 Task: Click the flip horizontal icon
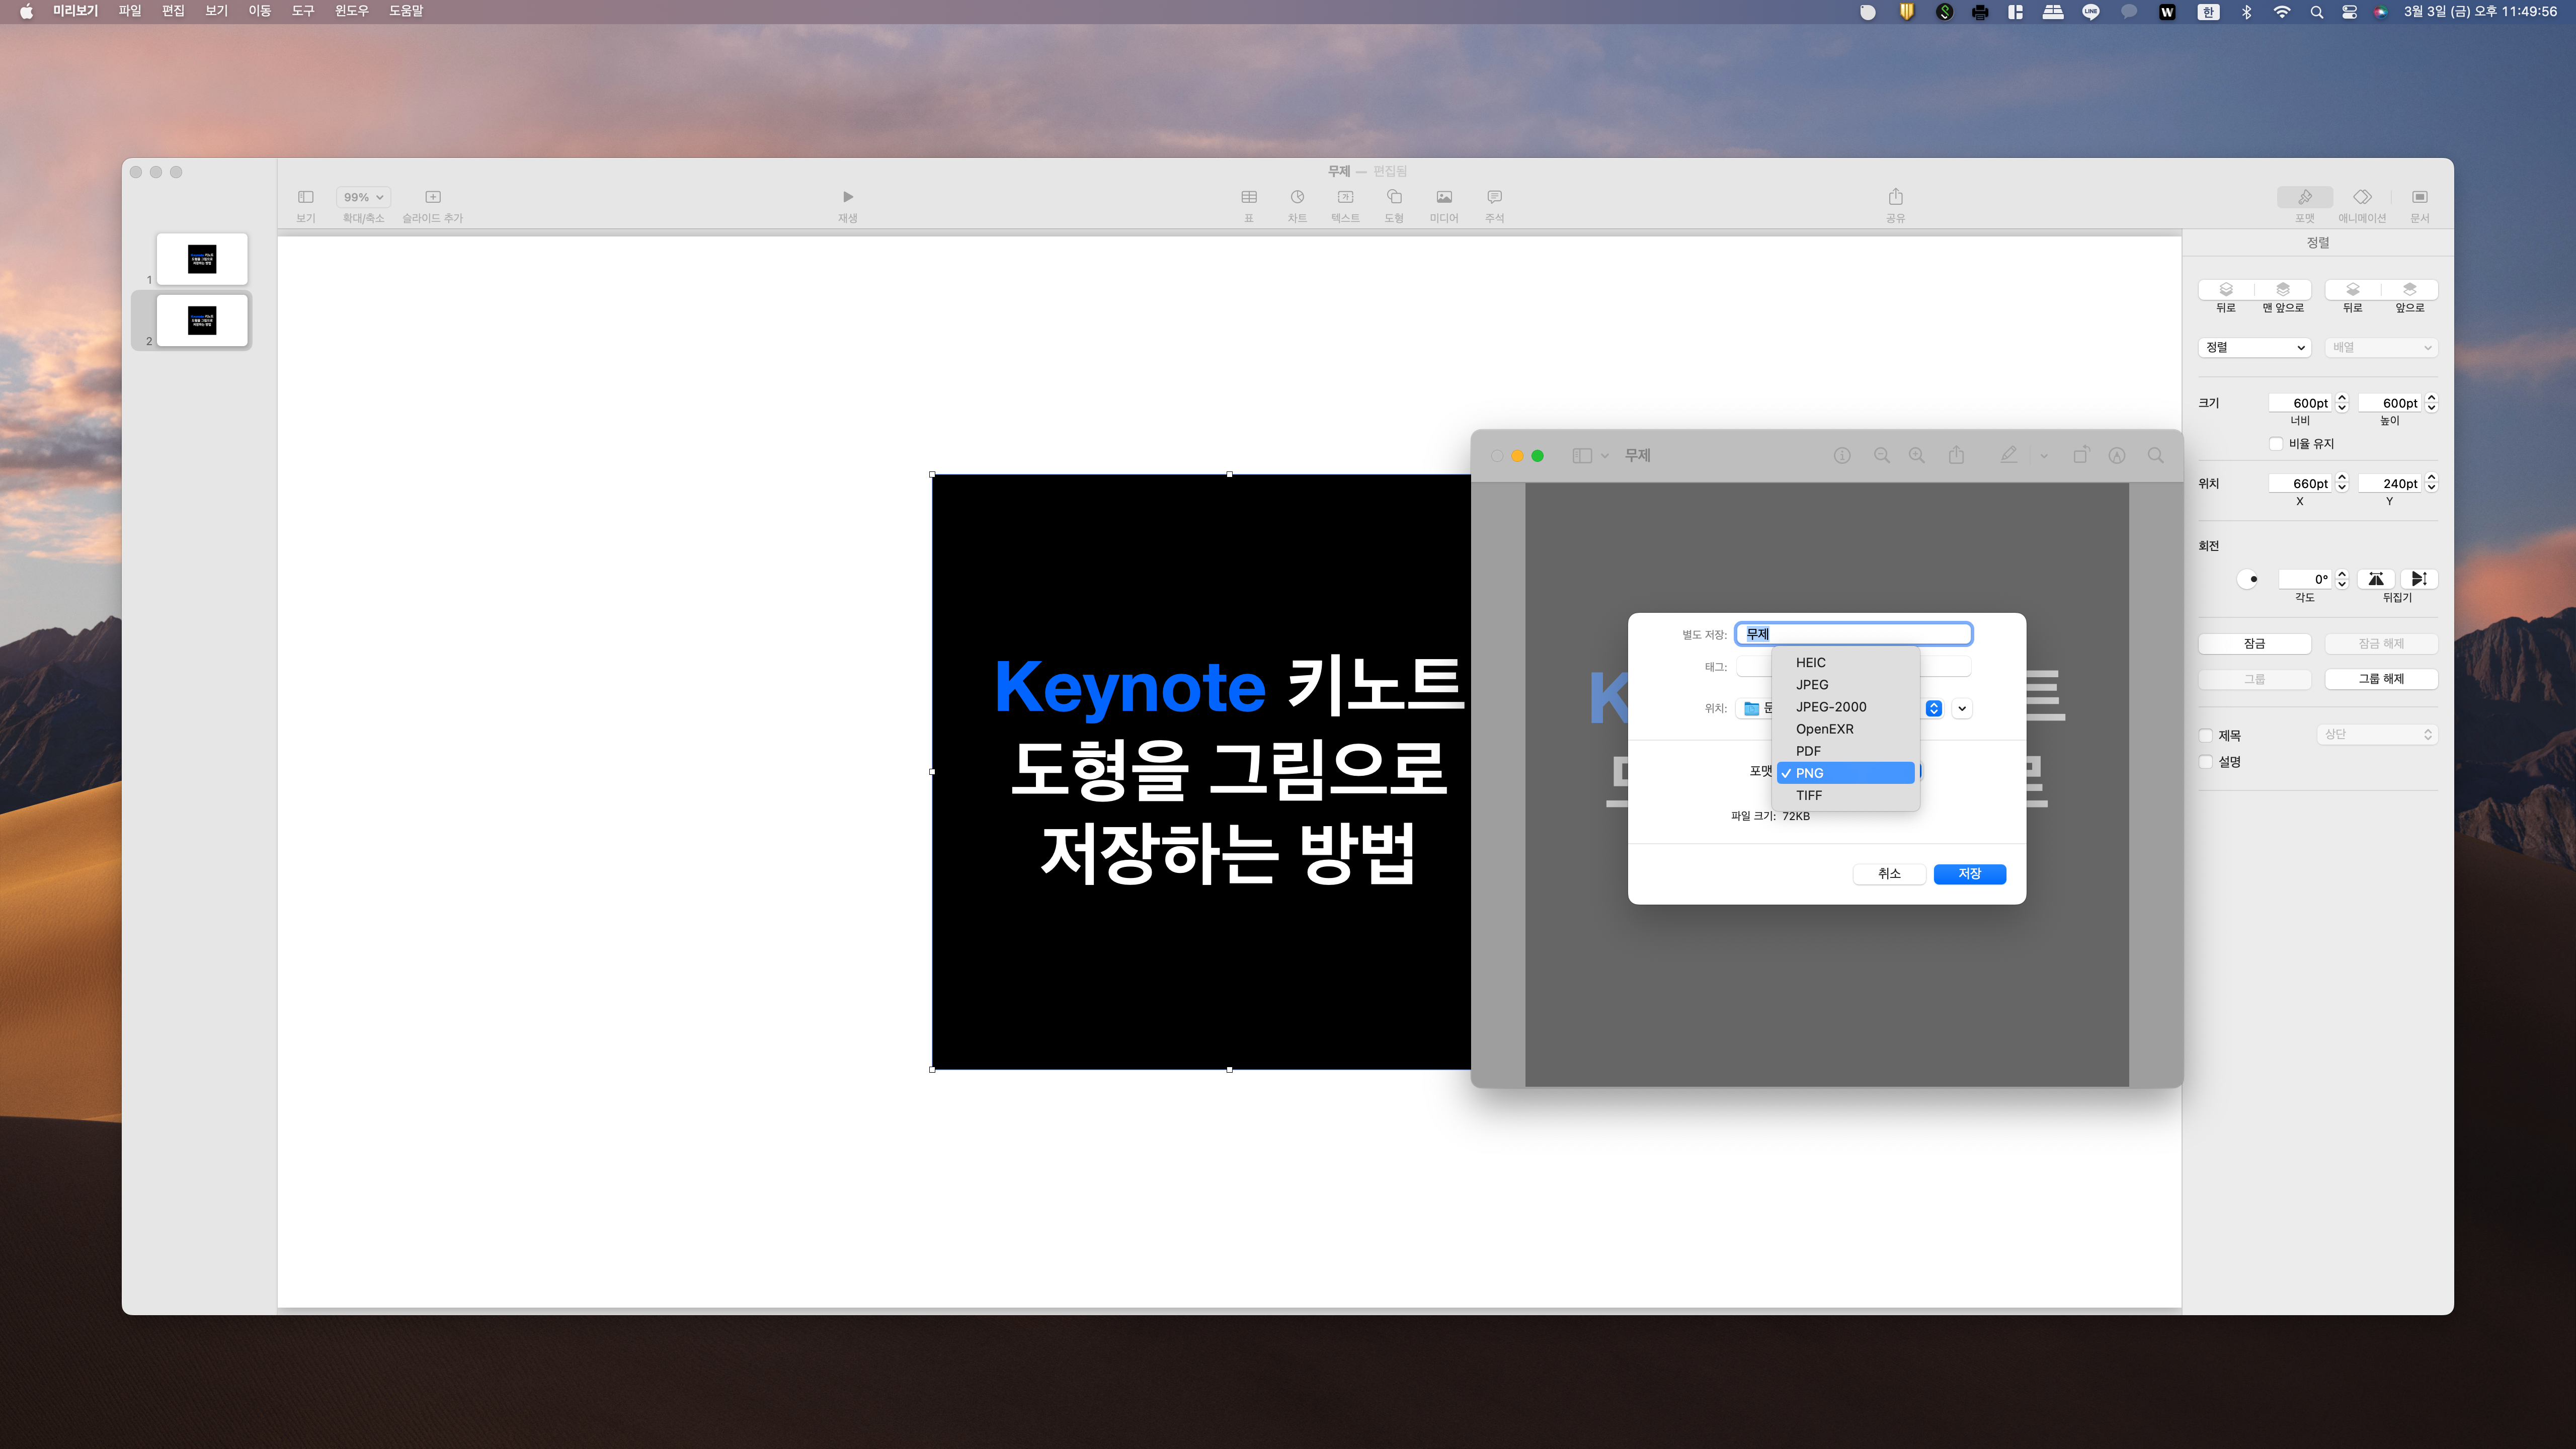coord(2376,579)
